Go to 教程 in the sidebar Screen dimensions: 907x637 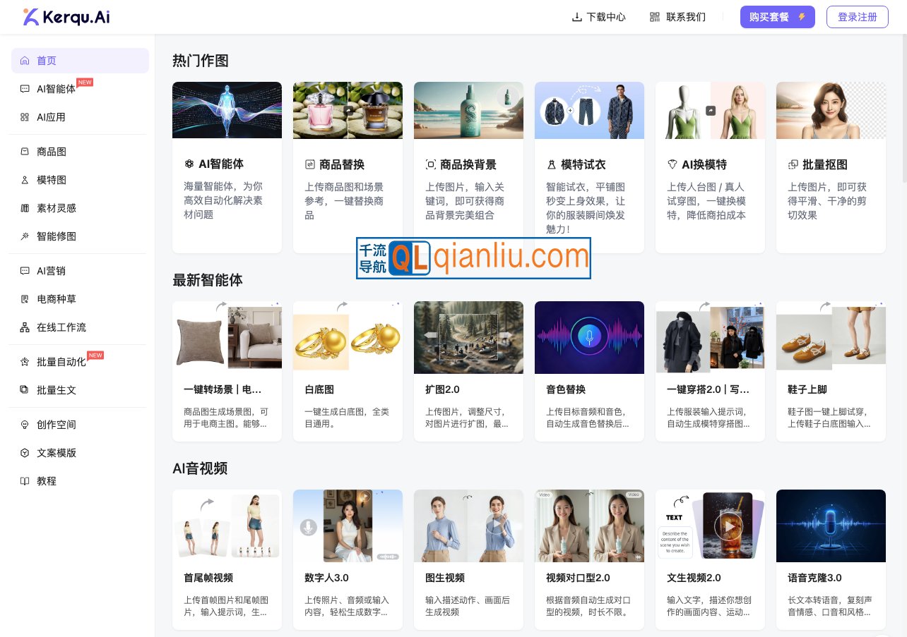click(x=47, y=481)
